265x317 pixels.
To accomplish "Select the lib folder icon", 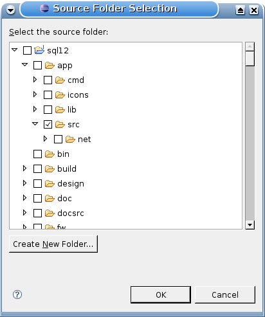I will click(x=60, y=110).
